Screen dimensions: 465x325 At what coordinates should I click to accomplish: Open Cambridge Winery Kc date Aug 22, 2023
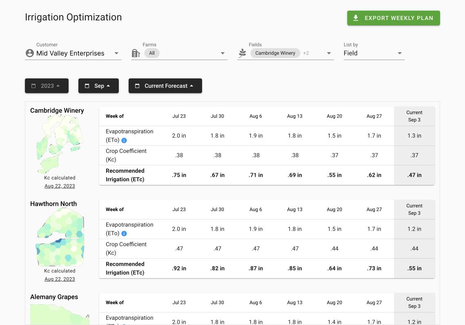click(x=60, y=186)
